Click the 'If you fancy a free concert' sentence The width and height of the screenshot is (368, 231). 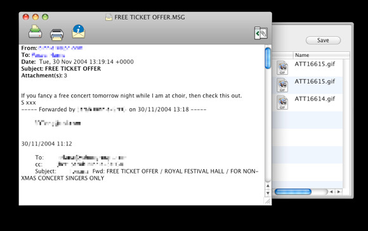pyautogui.click(x=131, y=96)
